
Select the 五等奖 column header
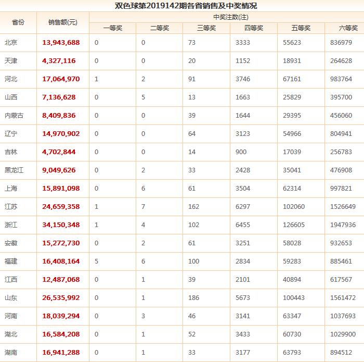point(301,28)
